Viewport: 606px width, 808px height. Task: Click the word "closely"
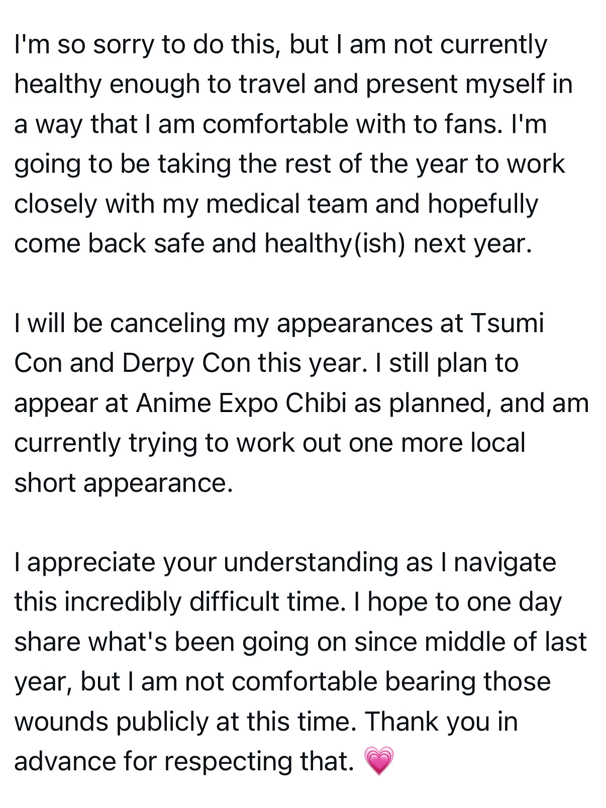point(55,204)
